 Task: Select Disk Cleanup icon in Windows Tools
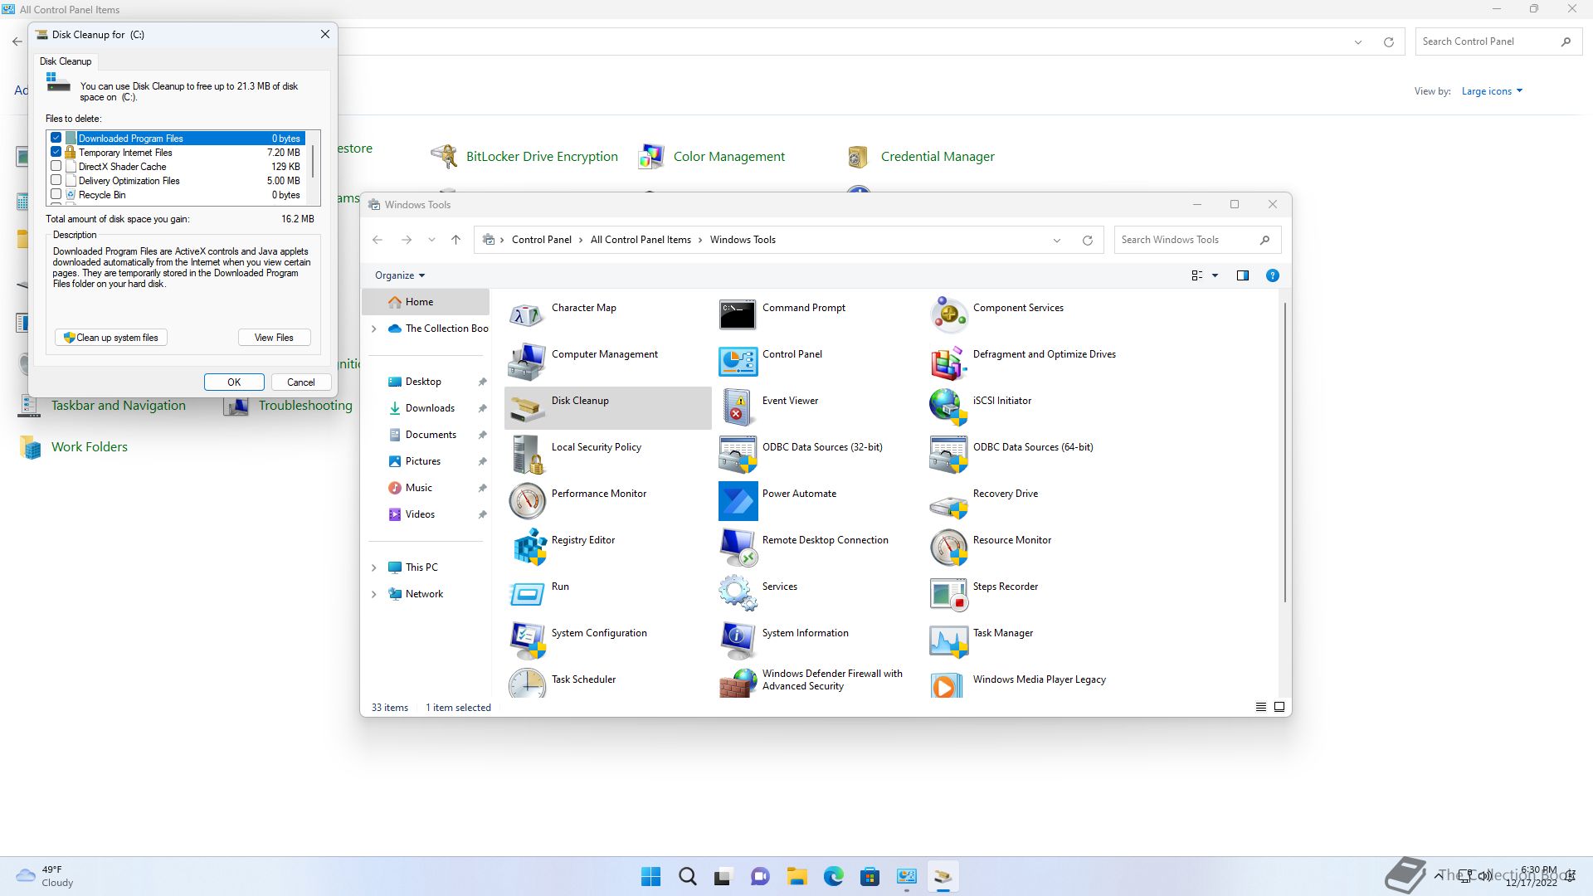(528, 408)
